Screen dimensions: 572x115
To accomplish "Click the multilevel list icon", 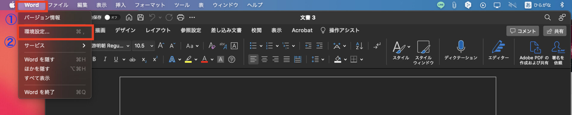I will [286, 46].
